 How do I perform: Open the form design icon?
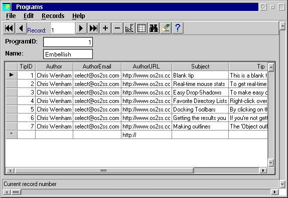(x=129, y=28)
